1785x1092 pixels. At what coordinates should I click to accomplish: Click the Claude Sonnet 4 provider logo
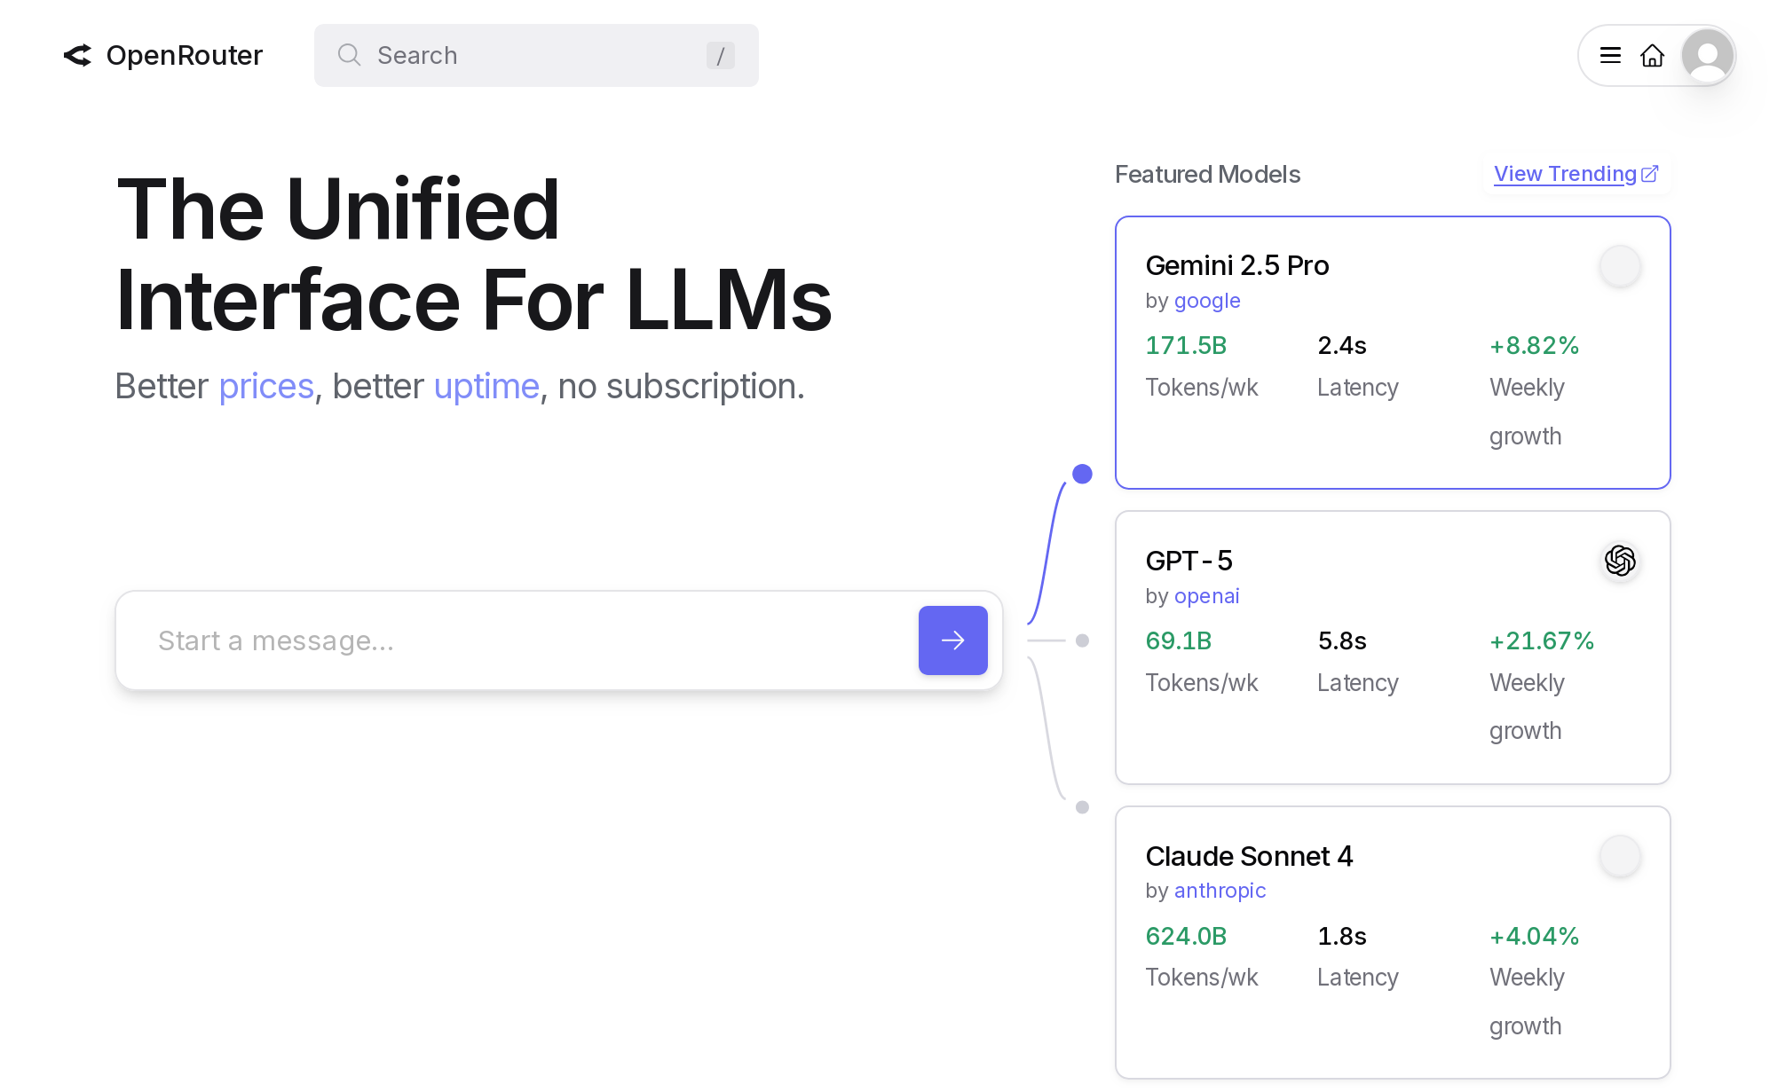pos(1620,856)
